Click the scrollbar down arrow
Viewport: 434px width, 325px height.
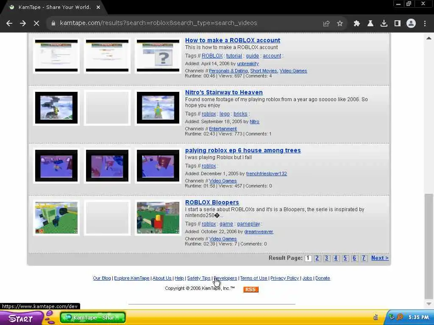click(429, 304)
